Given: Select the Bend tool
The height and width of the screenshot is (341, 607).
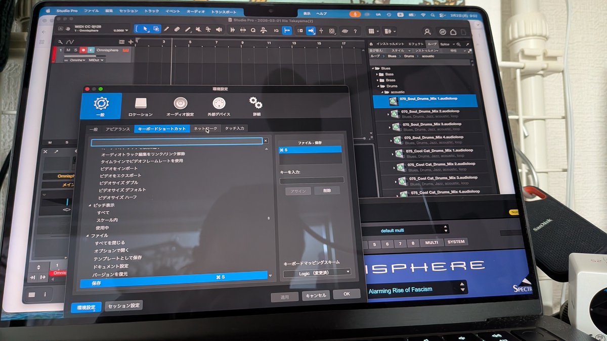Looking at the screenshot, I should [209, 30].
